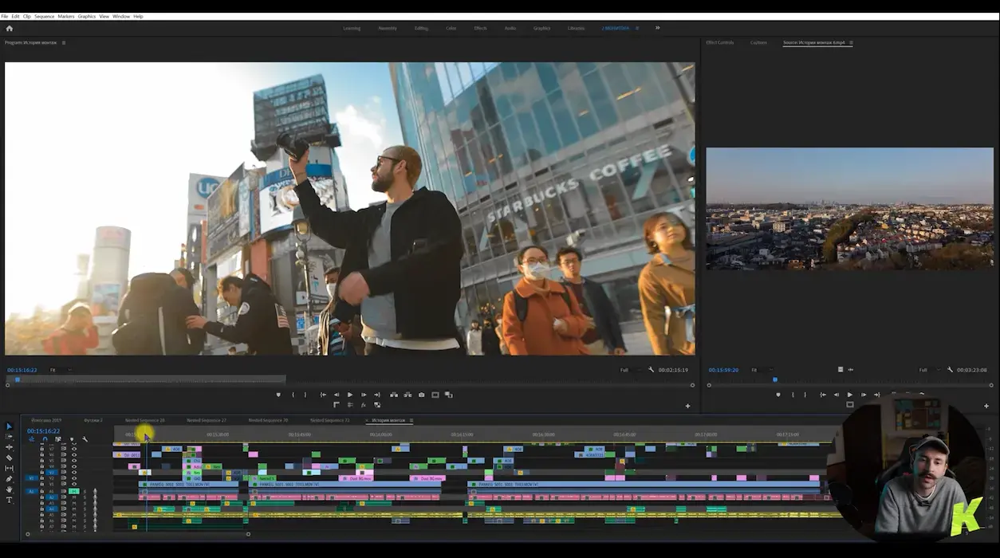This screenshot has width=1000, height=558.
Task: Open Program monitor zoom level Fit dropdown
Action: pos(60,370)
